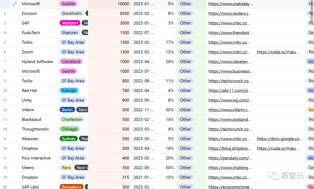The image size is (314, 189).
Task: Select company name Pico Interactive
Action: 36,158
